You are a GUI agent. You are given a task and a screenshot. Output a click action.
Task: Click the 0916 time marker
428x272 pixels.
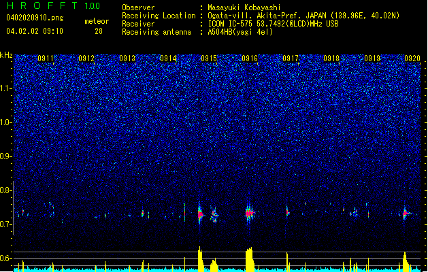[250, 58]
